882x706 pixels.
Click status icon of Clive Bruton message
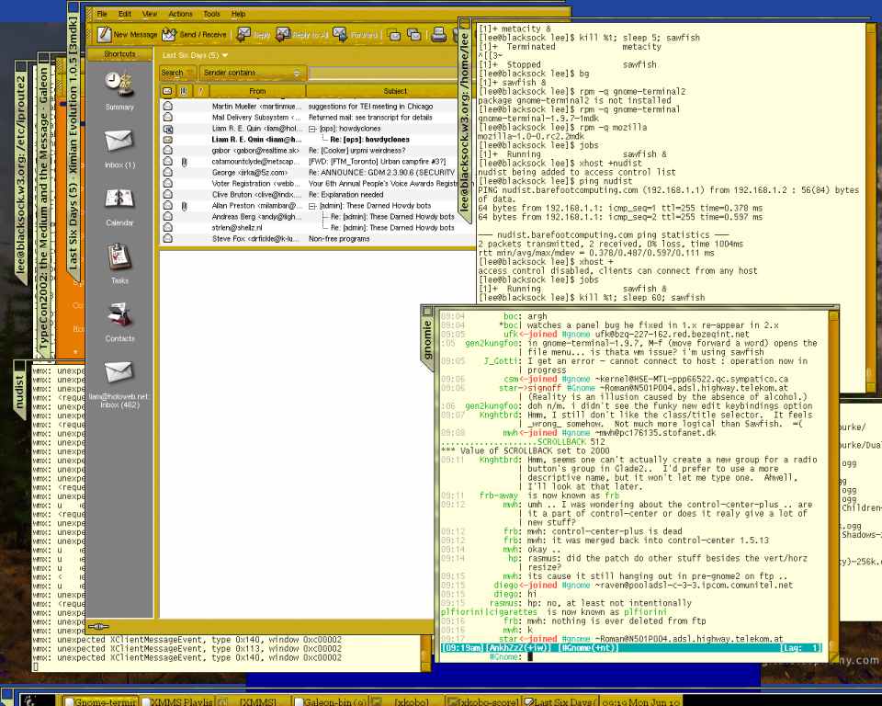[x=167, y=194]
